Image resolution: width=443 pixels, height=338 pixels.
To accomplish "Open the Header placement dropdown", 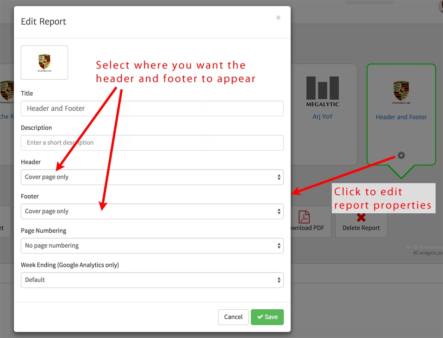I will [x=152, y=177].
